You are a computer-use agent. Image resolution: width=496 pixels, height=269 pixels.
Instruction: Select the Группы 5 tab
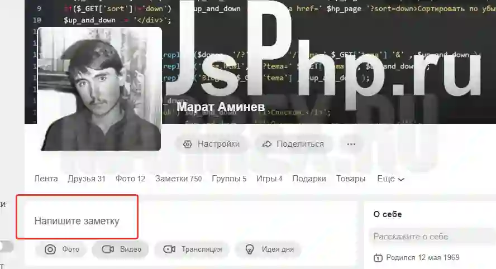click(x=229, y=179)
